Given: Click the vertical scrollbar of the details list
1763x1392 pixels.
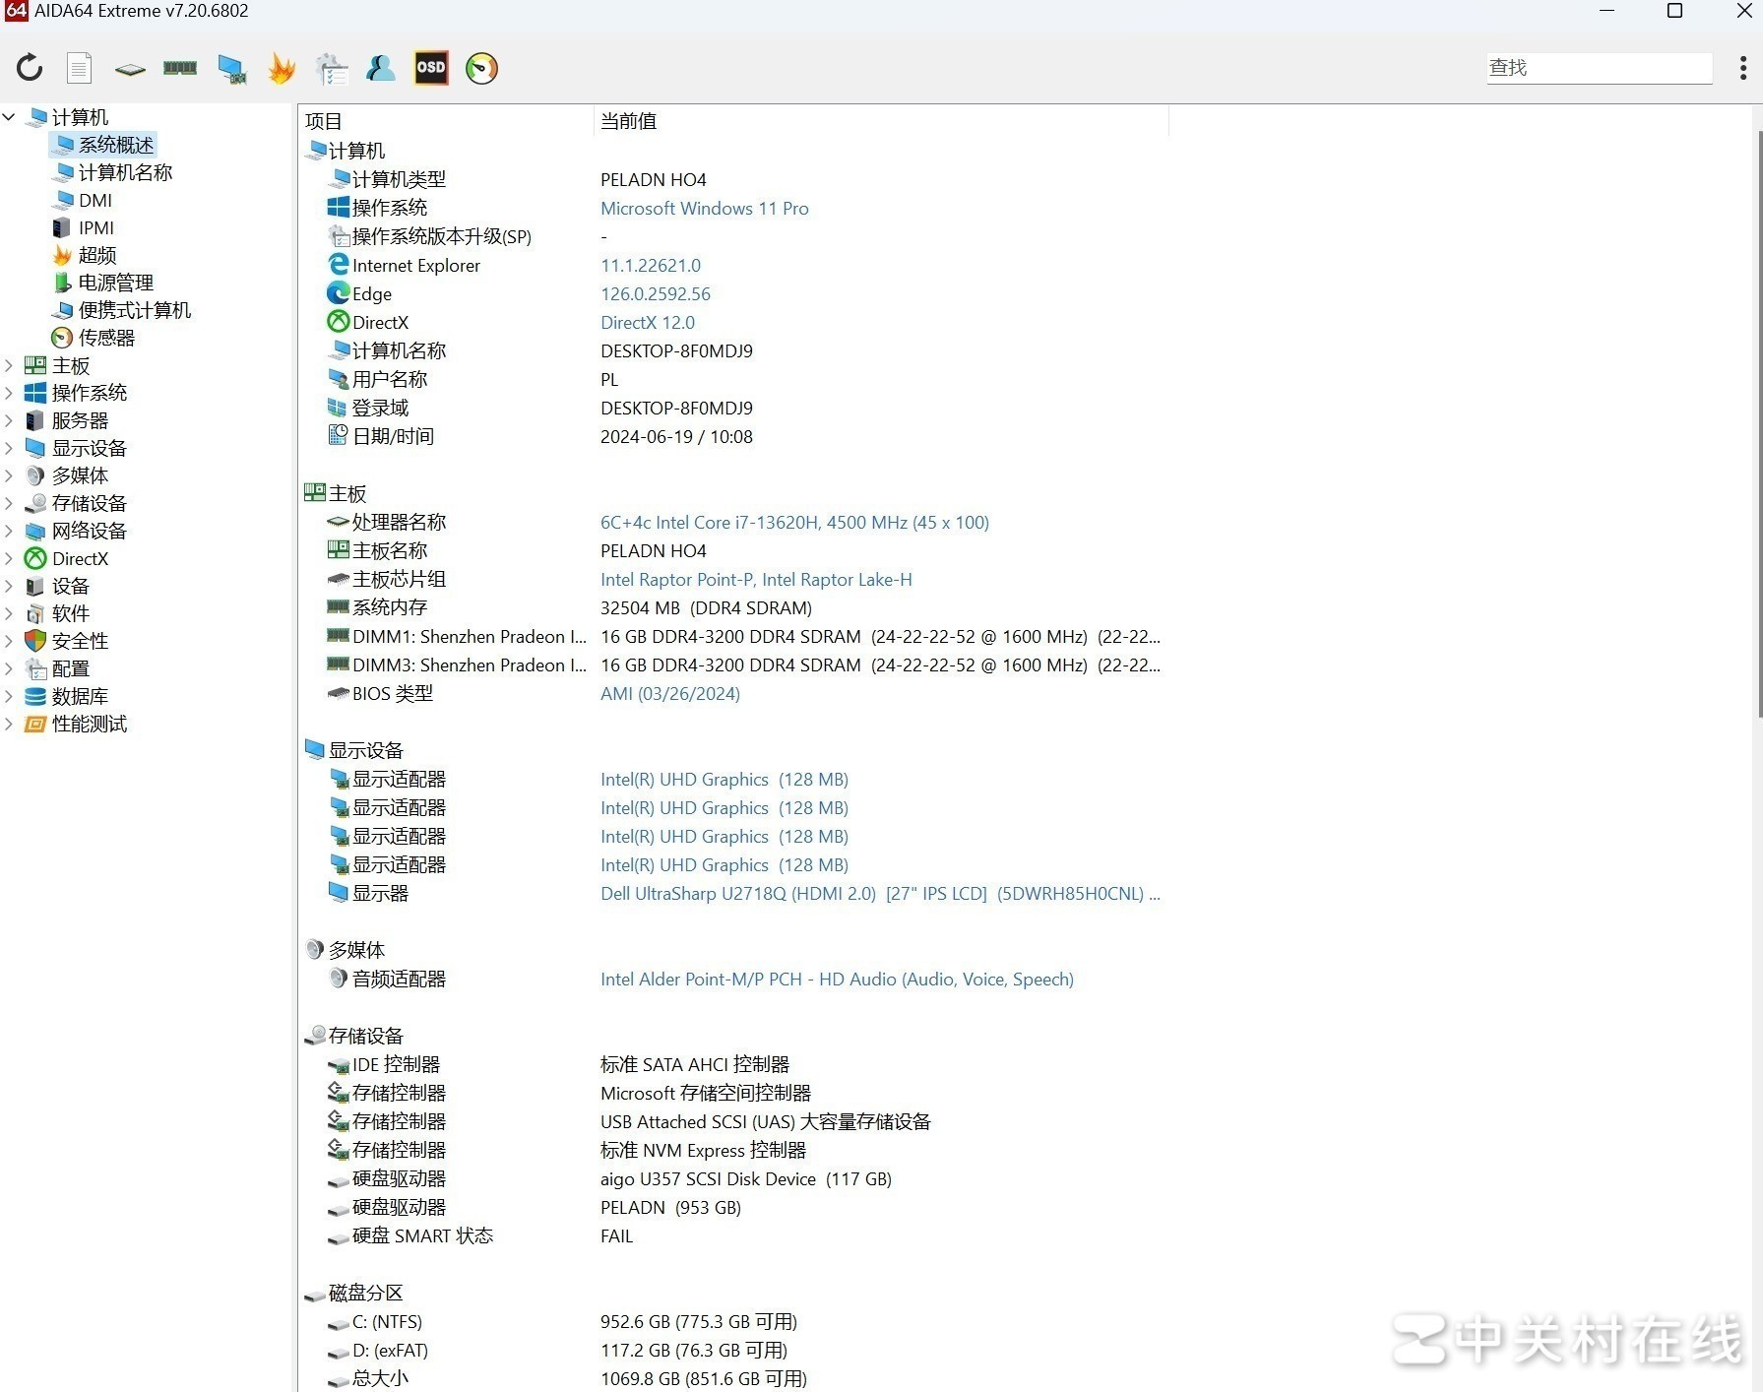Looking at the screenshot, I should click(1758, 423).
